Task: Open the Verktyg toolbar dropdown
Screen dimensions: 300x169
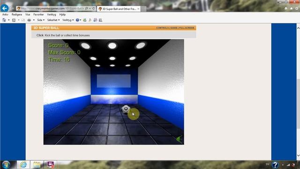Action: pyautogui.click(x=68, y=20)
